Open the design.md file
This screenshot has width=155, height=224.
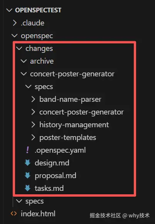coord(52,163)
